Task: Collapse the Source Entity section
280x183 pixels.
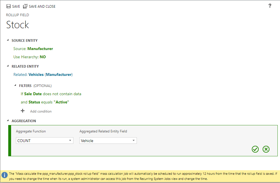Action: (x=8, y=40)
